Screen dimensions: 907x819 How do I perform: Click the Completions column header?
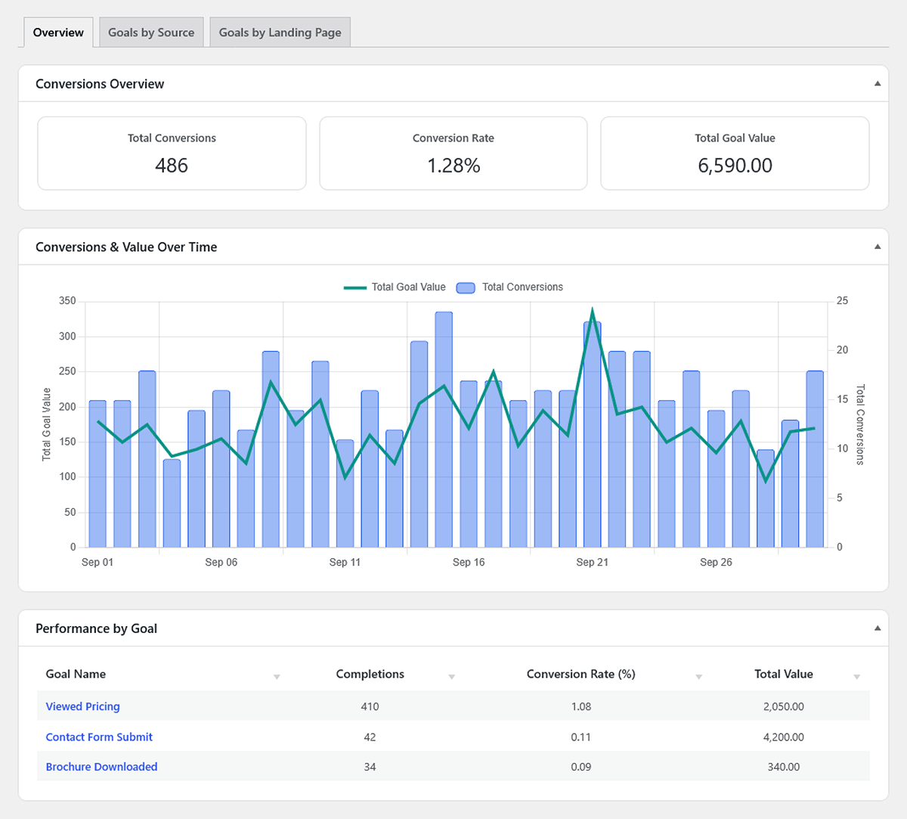[x=370, y=674]
